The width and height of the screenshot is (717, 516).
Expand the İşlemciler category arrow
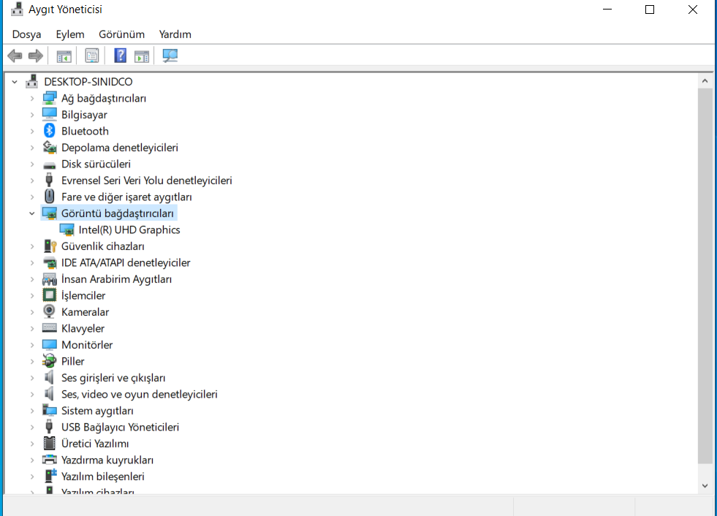[x=32, y=295]
